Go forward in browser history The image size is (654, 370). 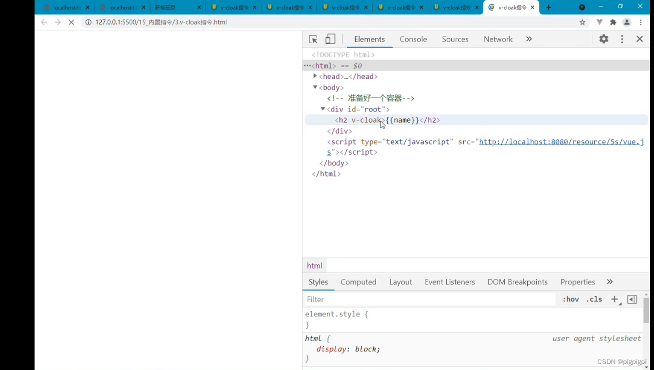(x=58, y=22)
